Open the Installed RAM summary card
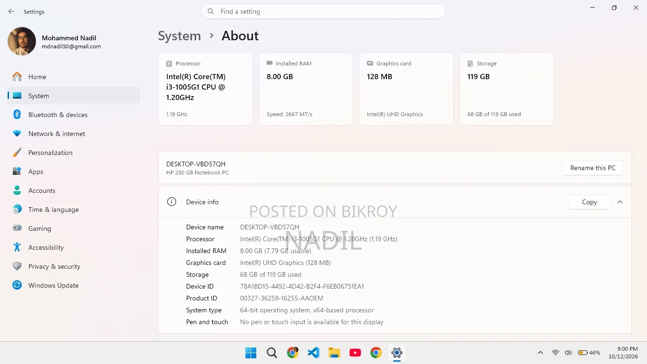 (x=306, y=89)
